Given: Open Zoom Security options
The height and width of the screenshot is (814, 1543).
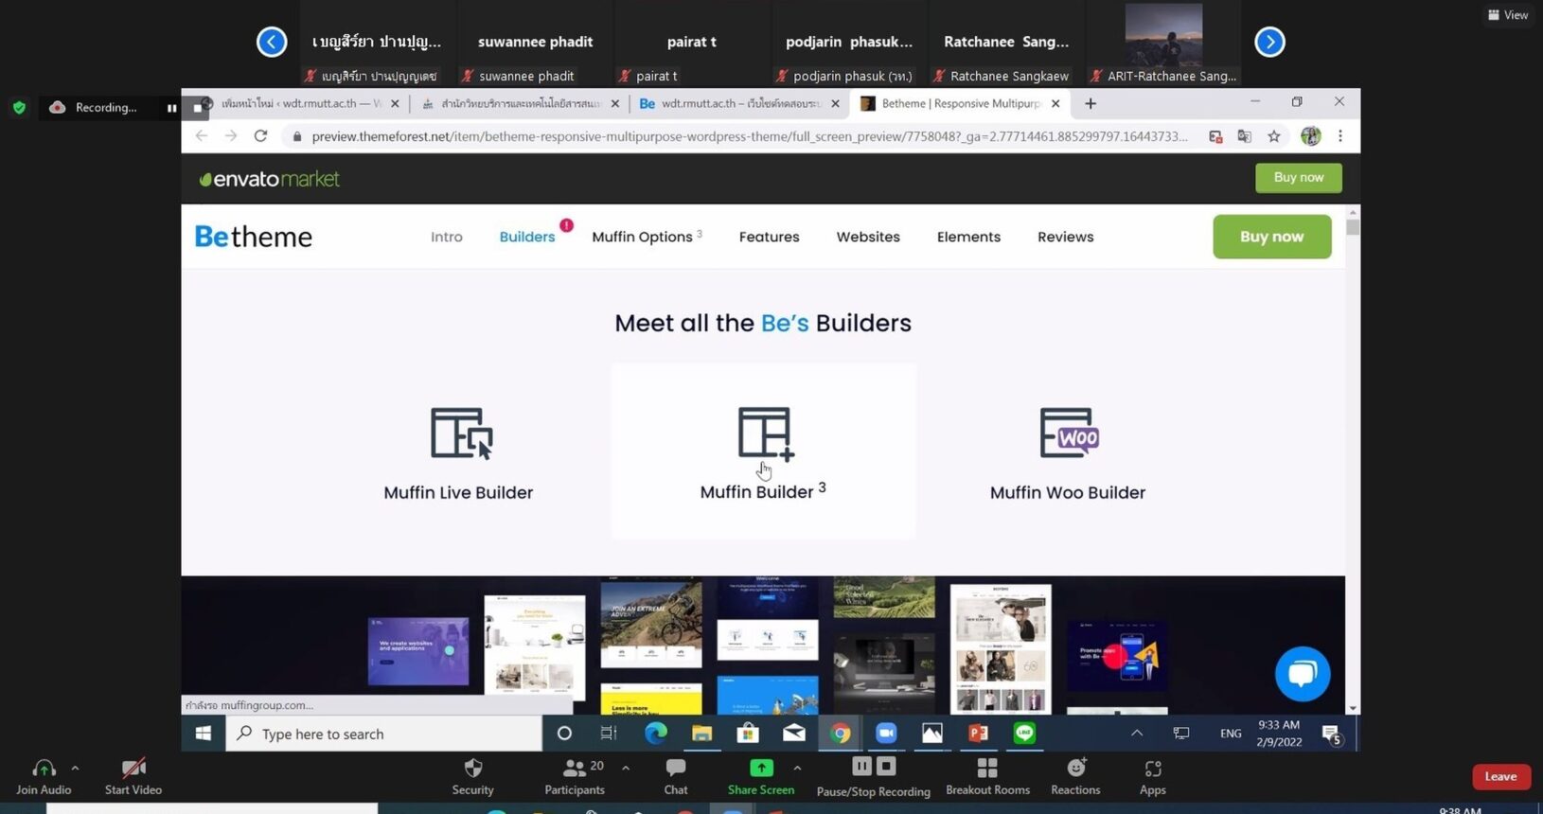Looking at the screenshot, I should tap(473, 777).
